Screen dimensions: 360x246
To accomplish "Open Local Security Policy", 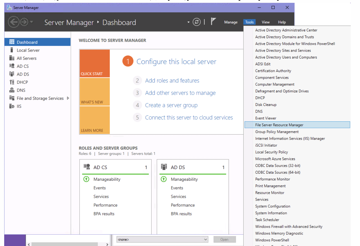I will (297, 152).
